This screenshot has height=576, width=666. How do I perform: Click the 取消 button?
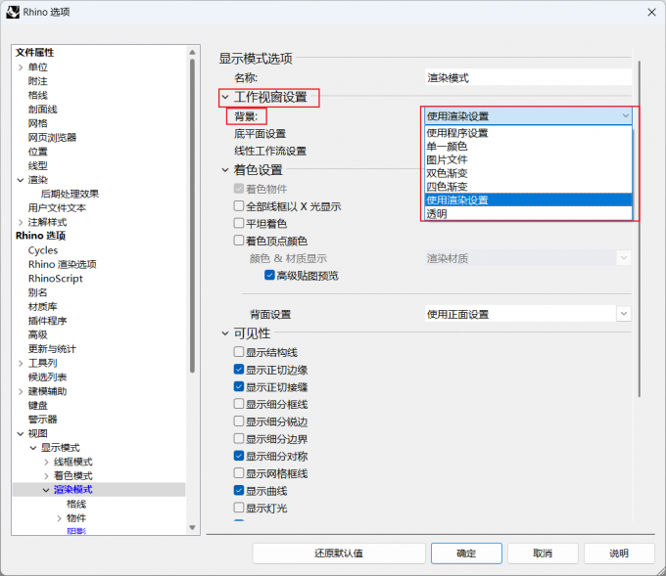543,554
